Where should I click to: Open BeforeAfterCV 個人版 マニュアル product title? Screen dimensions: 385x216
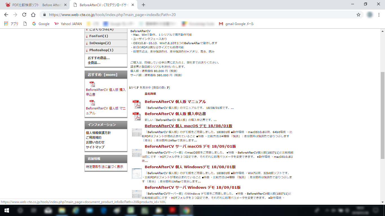(175, 102)
